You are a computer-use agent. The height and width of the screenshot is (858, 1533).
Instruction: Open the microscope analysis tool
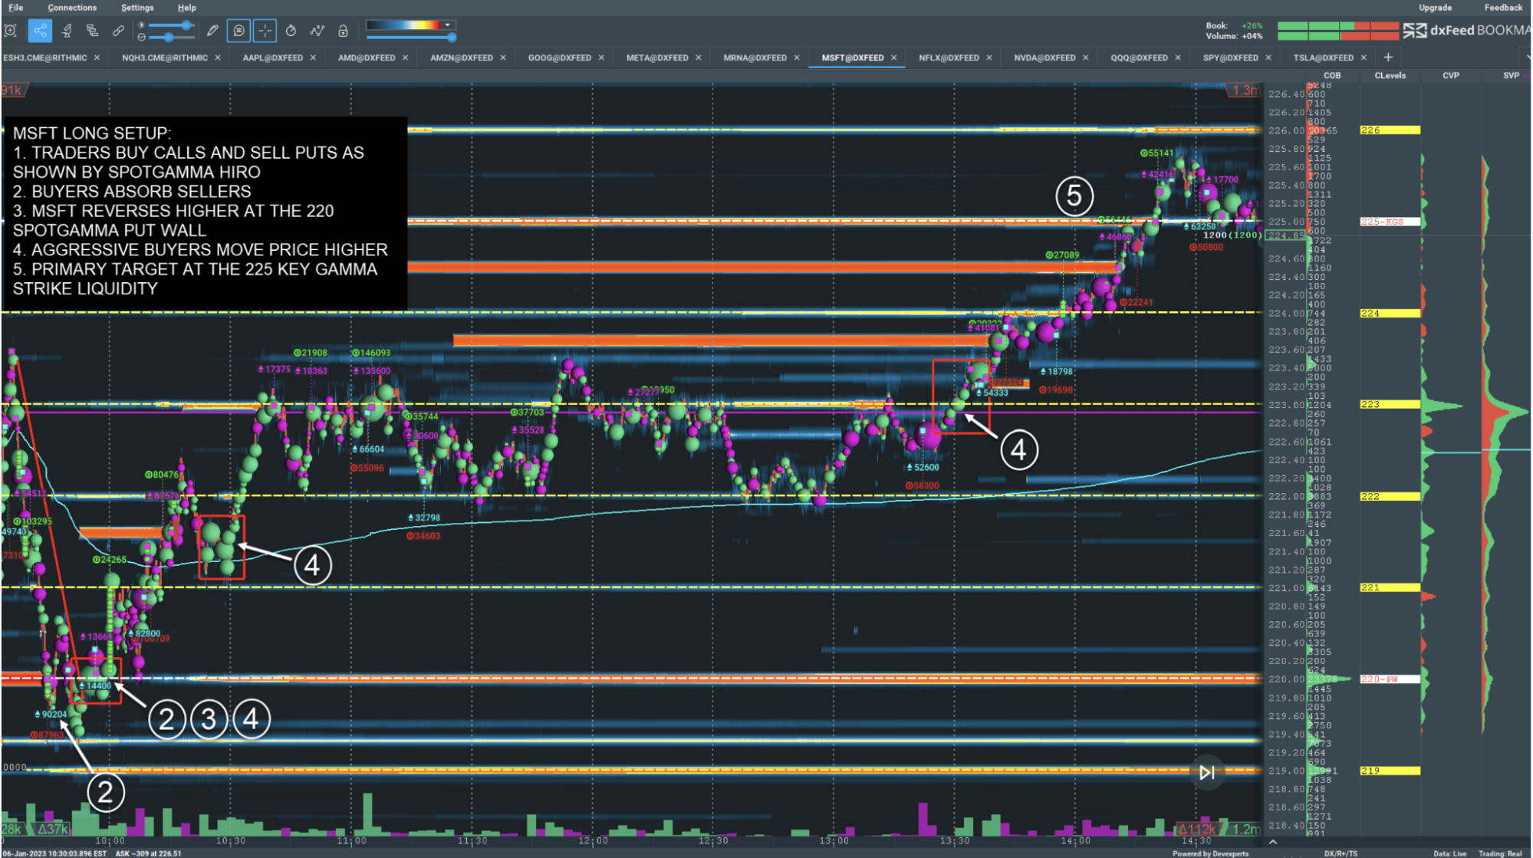[67, 31]
